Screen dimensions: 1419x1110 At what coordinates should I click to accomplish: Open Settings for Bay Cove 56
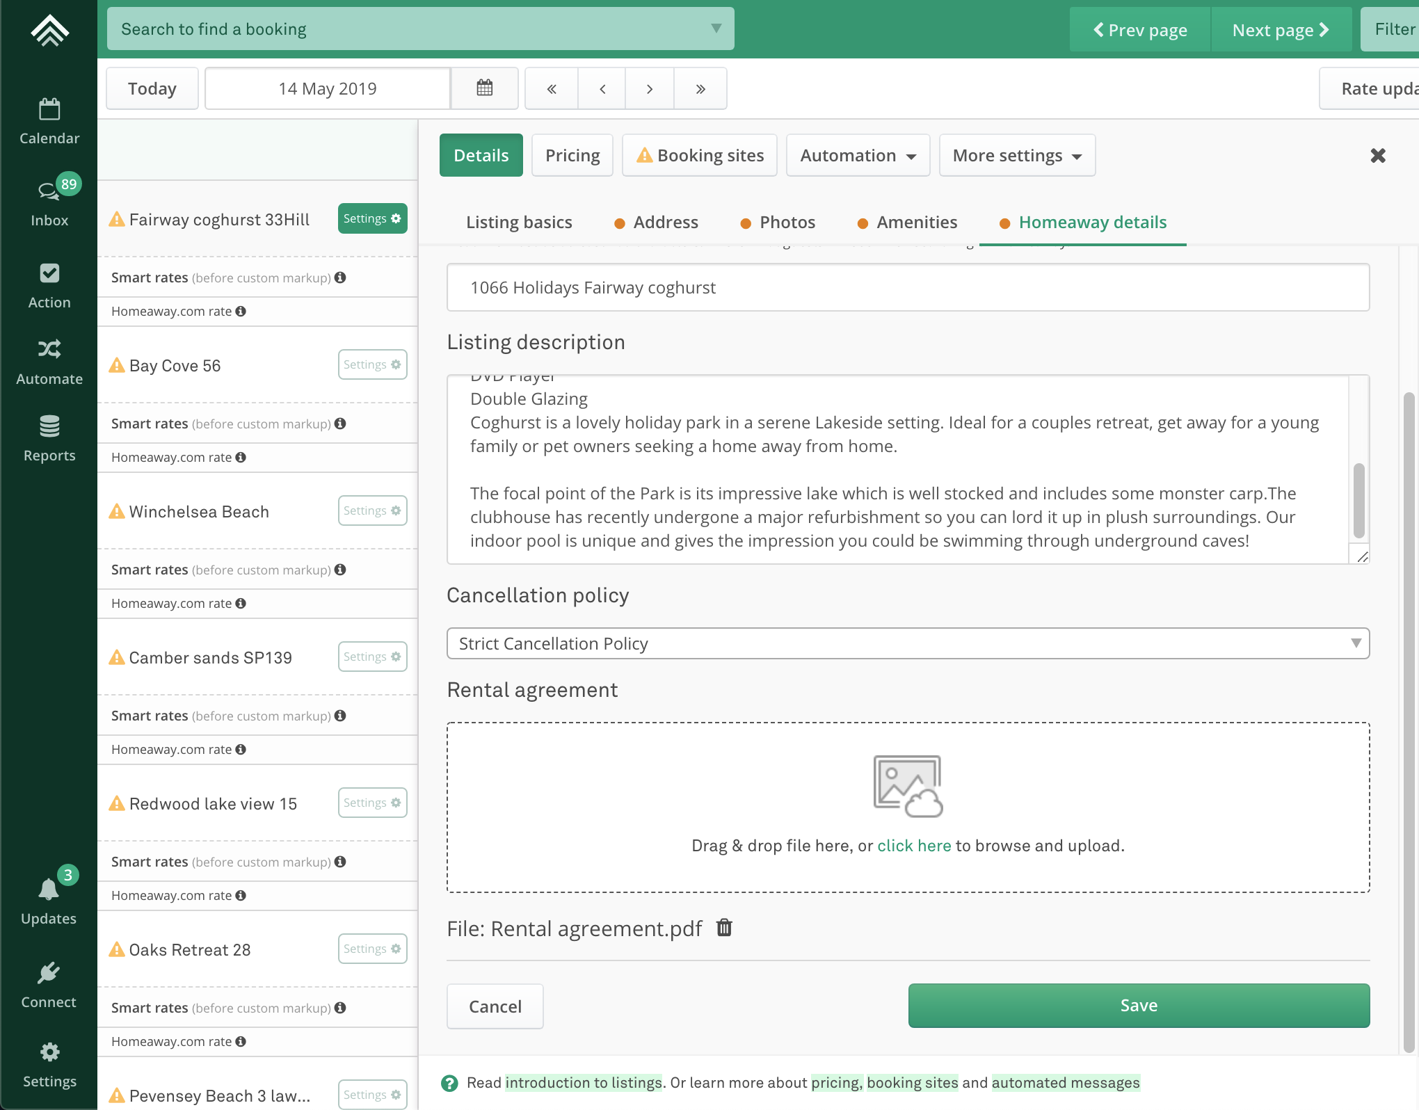click(x=372, y=364)
